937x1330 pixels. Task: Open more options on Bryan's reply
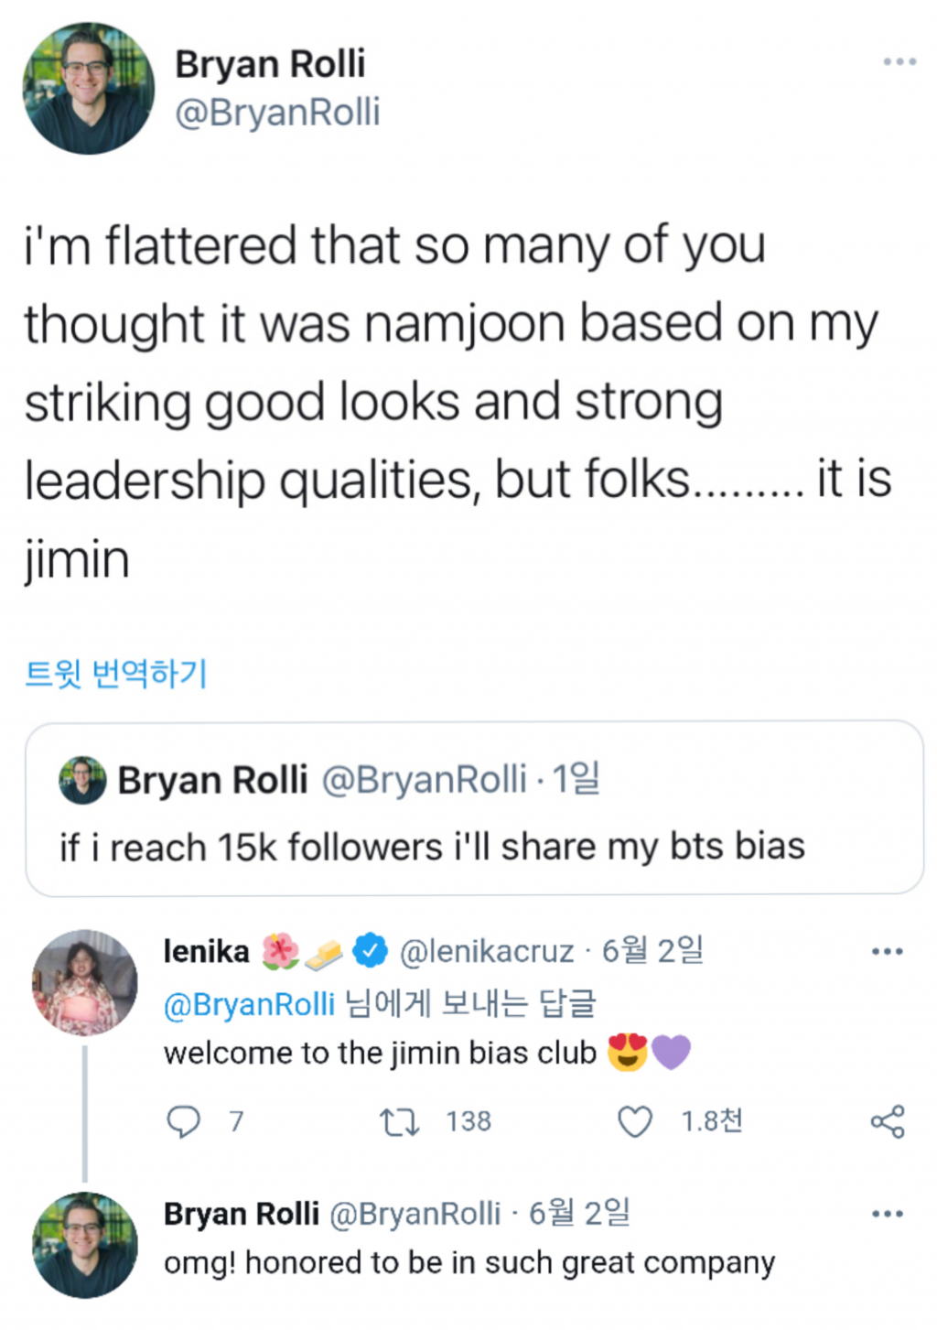(887, 1215)
